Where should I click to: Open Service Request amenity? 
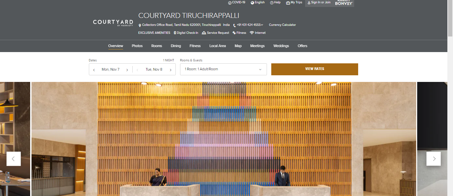coord(218,33)
